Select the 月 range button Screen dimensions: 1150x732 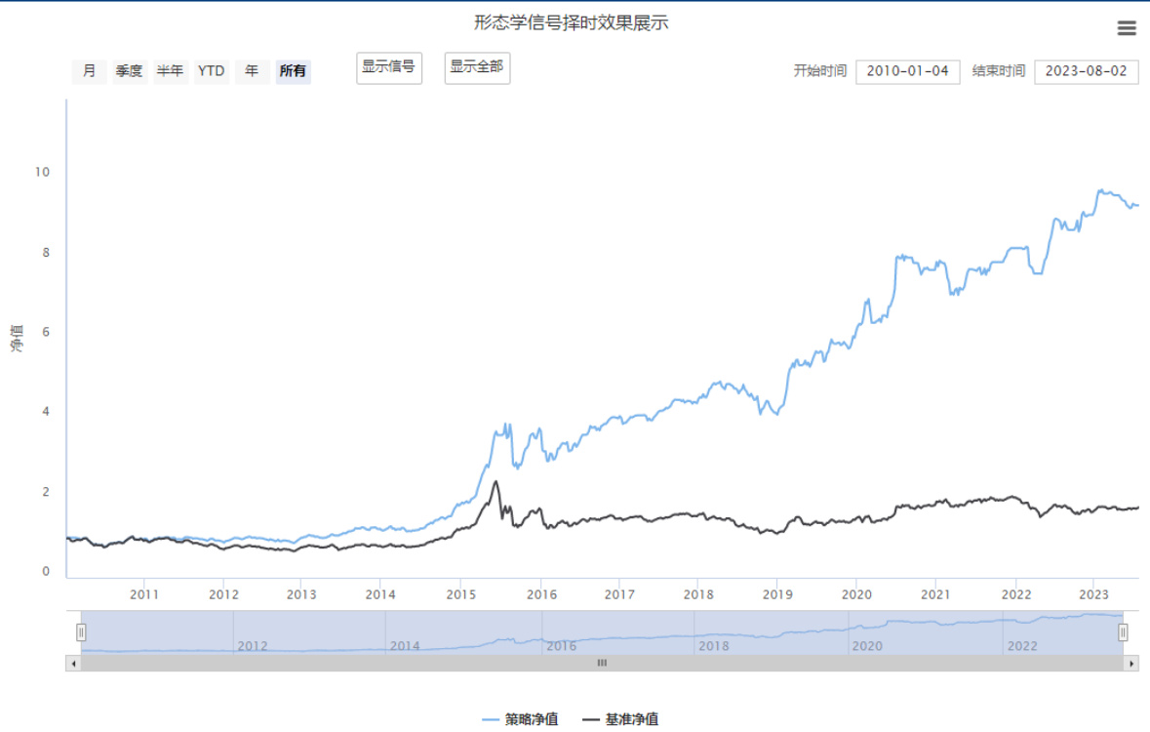pos(89,71)
